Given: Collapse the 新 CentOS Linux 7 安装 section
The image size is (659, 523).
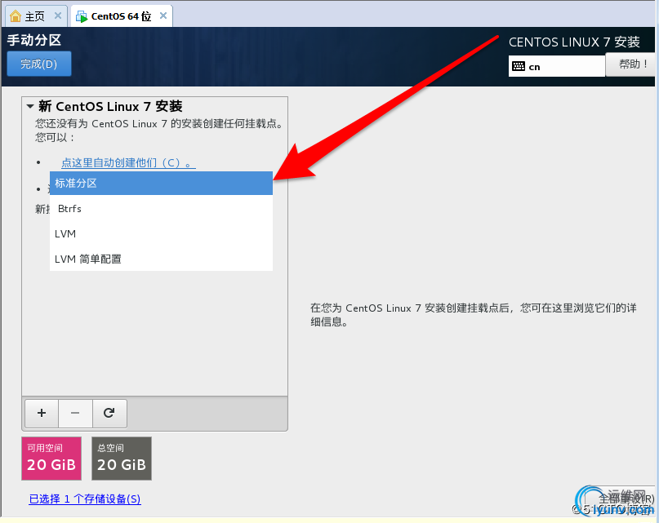Looking at the screenshot, I should 30,106.
